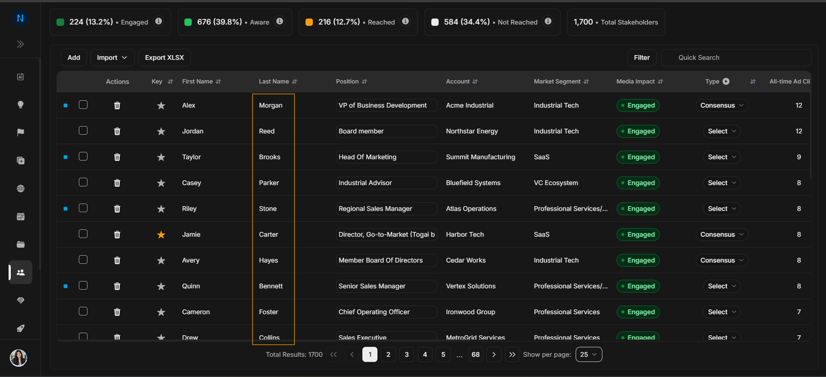Focus the Quick Search field
The width and height of the screenshot is (826, 377).
[x=736, y=58]
